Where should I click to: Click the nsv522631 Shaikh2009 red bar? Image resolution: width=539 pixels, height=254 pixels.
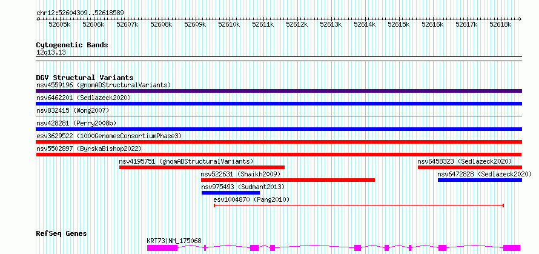pyautogui.click(x=288, y=180)
